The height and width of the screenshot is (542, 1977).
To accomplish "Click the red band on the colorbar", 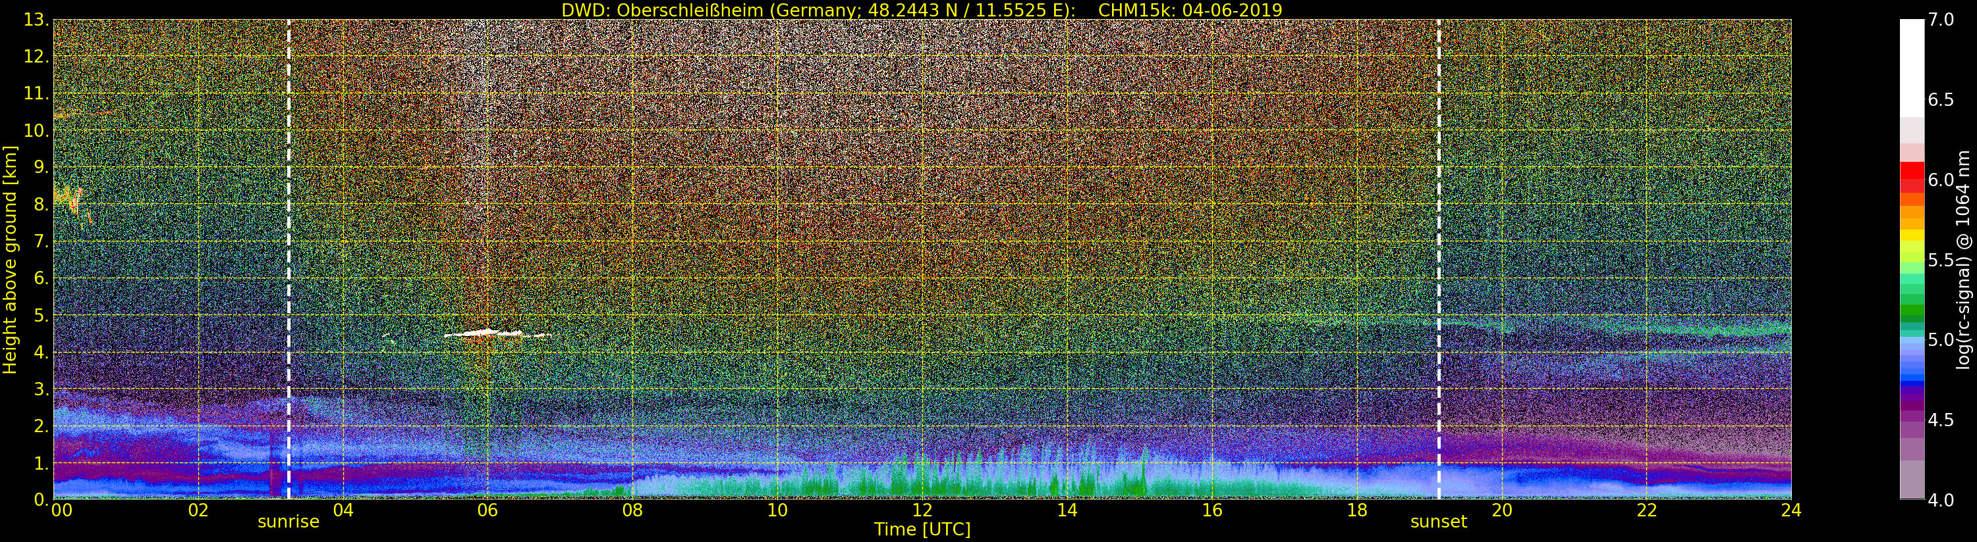I will click(x=1912, y=176).
